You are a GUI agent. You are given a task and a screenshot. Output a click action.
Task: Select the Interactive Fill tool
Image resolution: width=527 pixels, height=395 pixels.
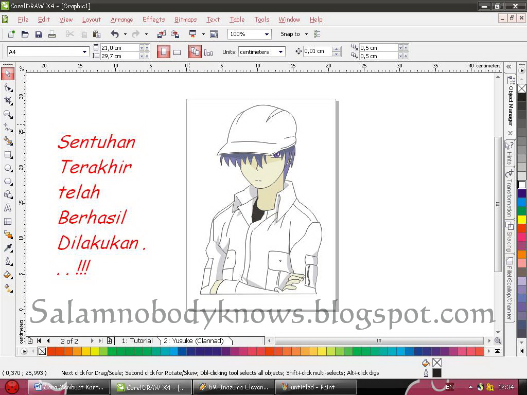pos(8,288)
